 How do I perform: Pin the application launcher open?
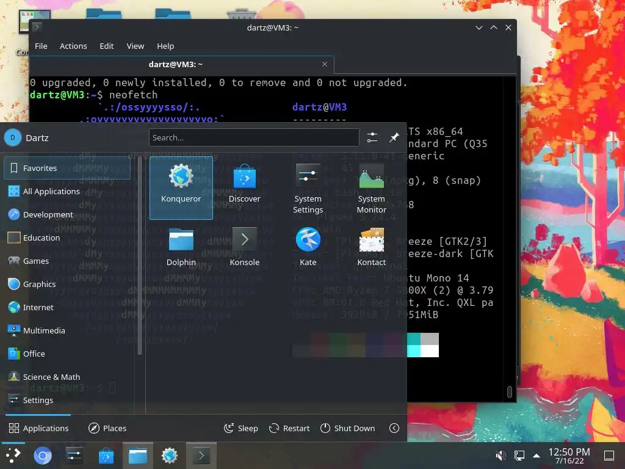pos(394,137)
